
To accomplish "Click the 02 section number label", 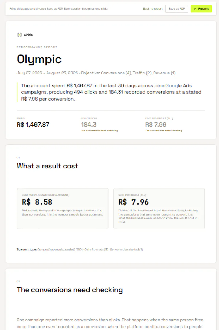I will coord(18,281).
